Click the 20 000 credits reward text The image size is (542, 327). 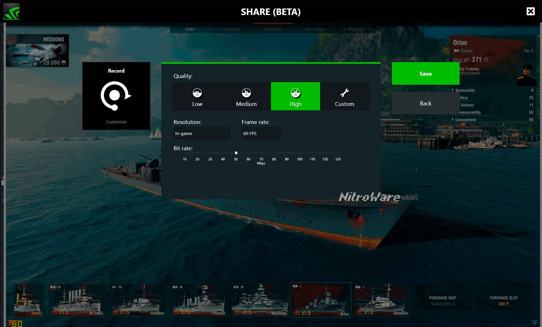(x=51, y=63)
